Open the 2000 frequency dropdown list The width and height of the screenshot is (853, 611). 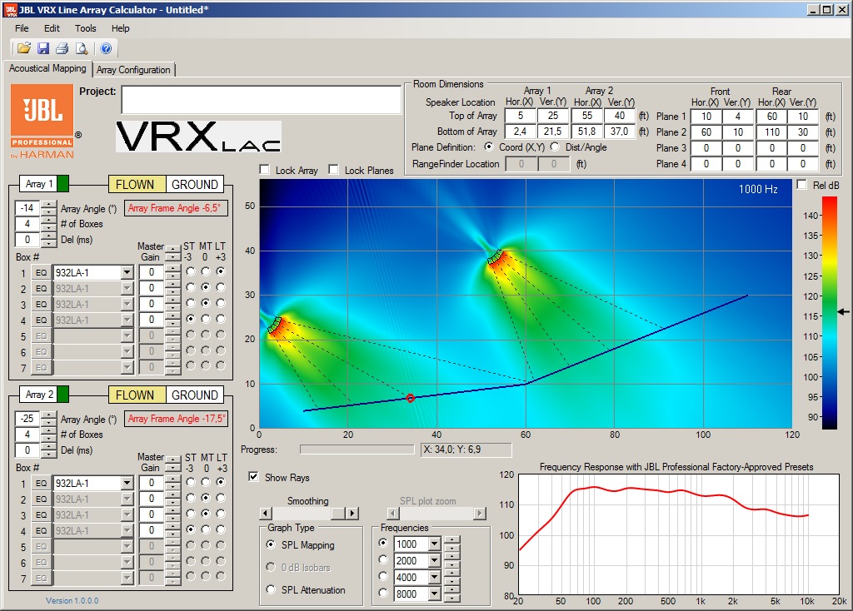pos(434,561)
